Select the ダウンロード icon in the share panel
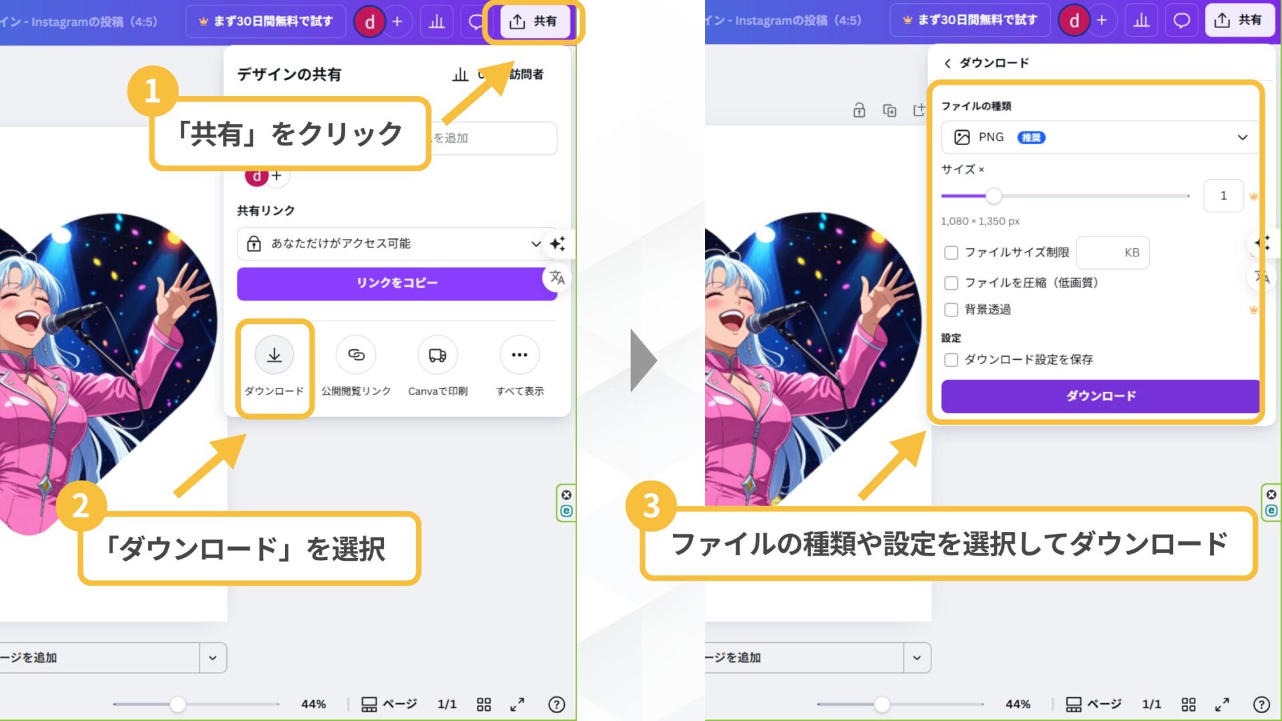The width and height of the screenshot is (1282, 721). (274, 355)
